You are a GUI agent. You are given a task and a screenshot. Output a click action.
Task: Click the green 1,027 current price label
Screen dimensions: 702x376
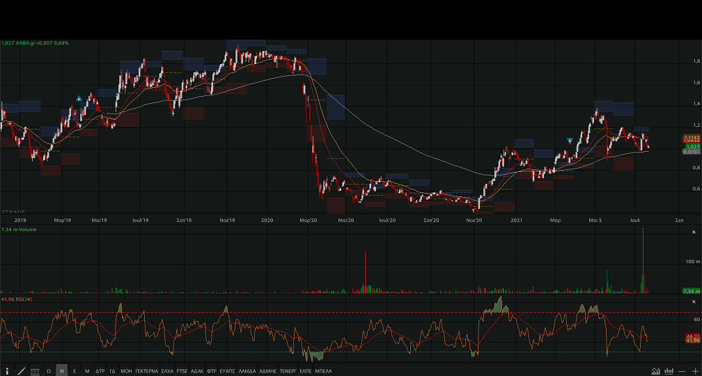pos(692,146)
